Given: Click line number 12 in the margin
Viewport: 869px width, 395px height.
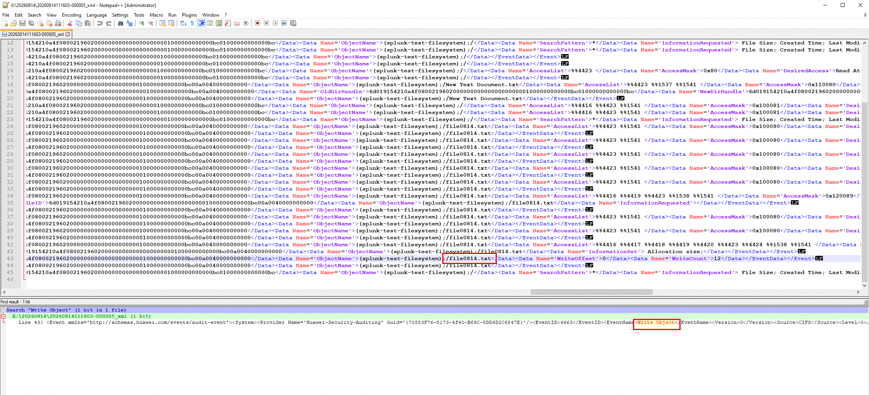Looking at the screenshot, I should pyautogui.click(x=10, y=43).
